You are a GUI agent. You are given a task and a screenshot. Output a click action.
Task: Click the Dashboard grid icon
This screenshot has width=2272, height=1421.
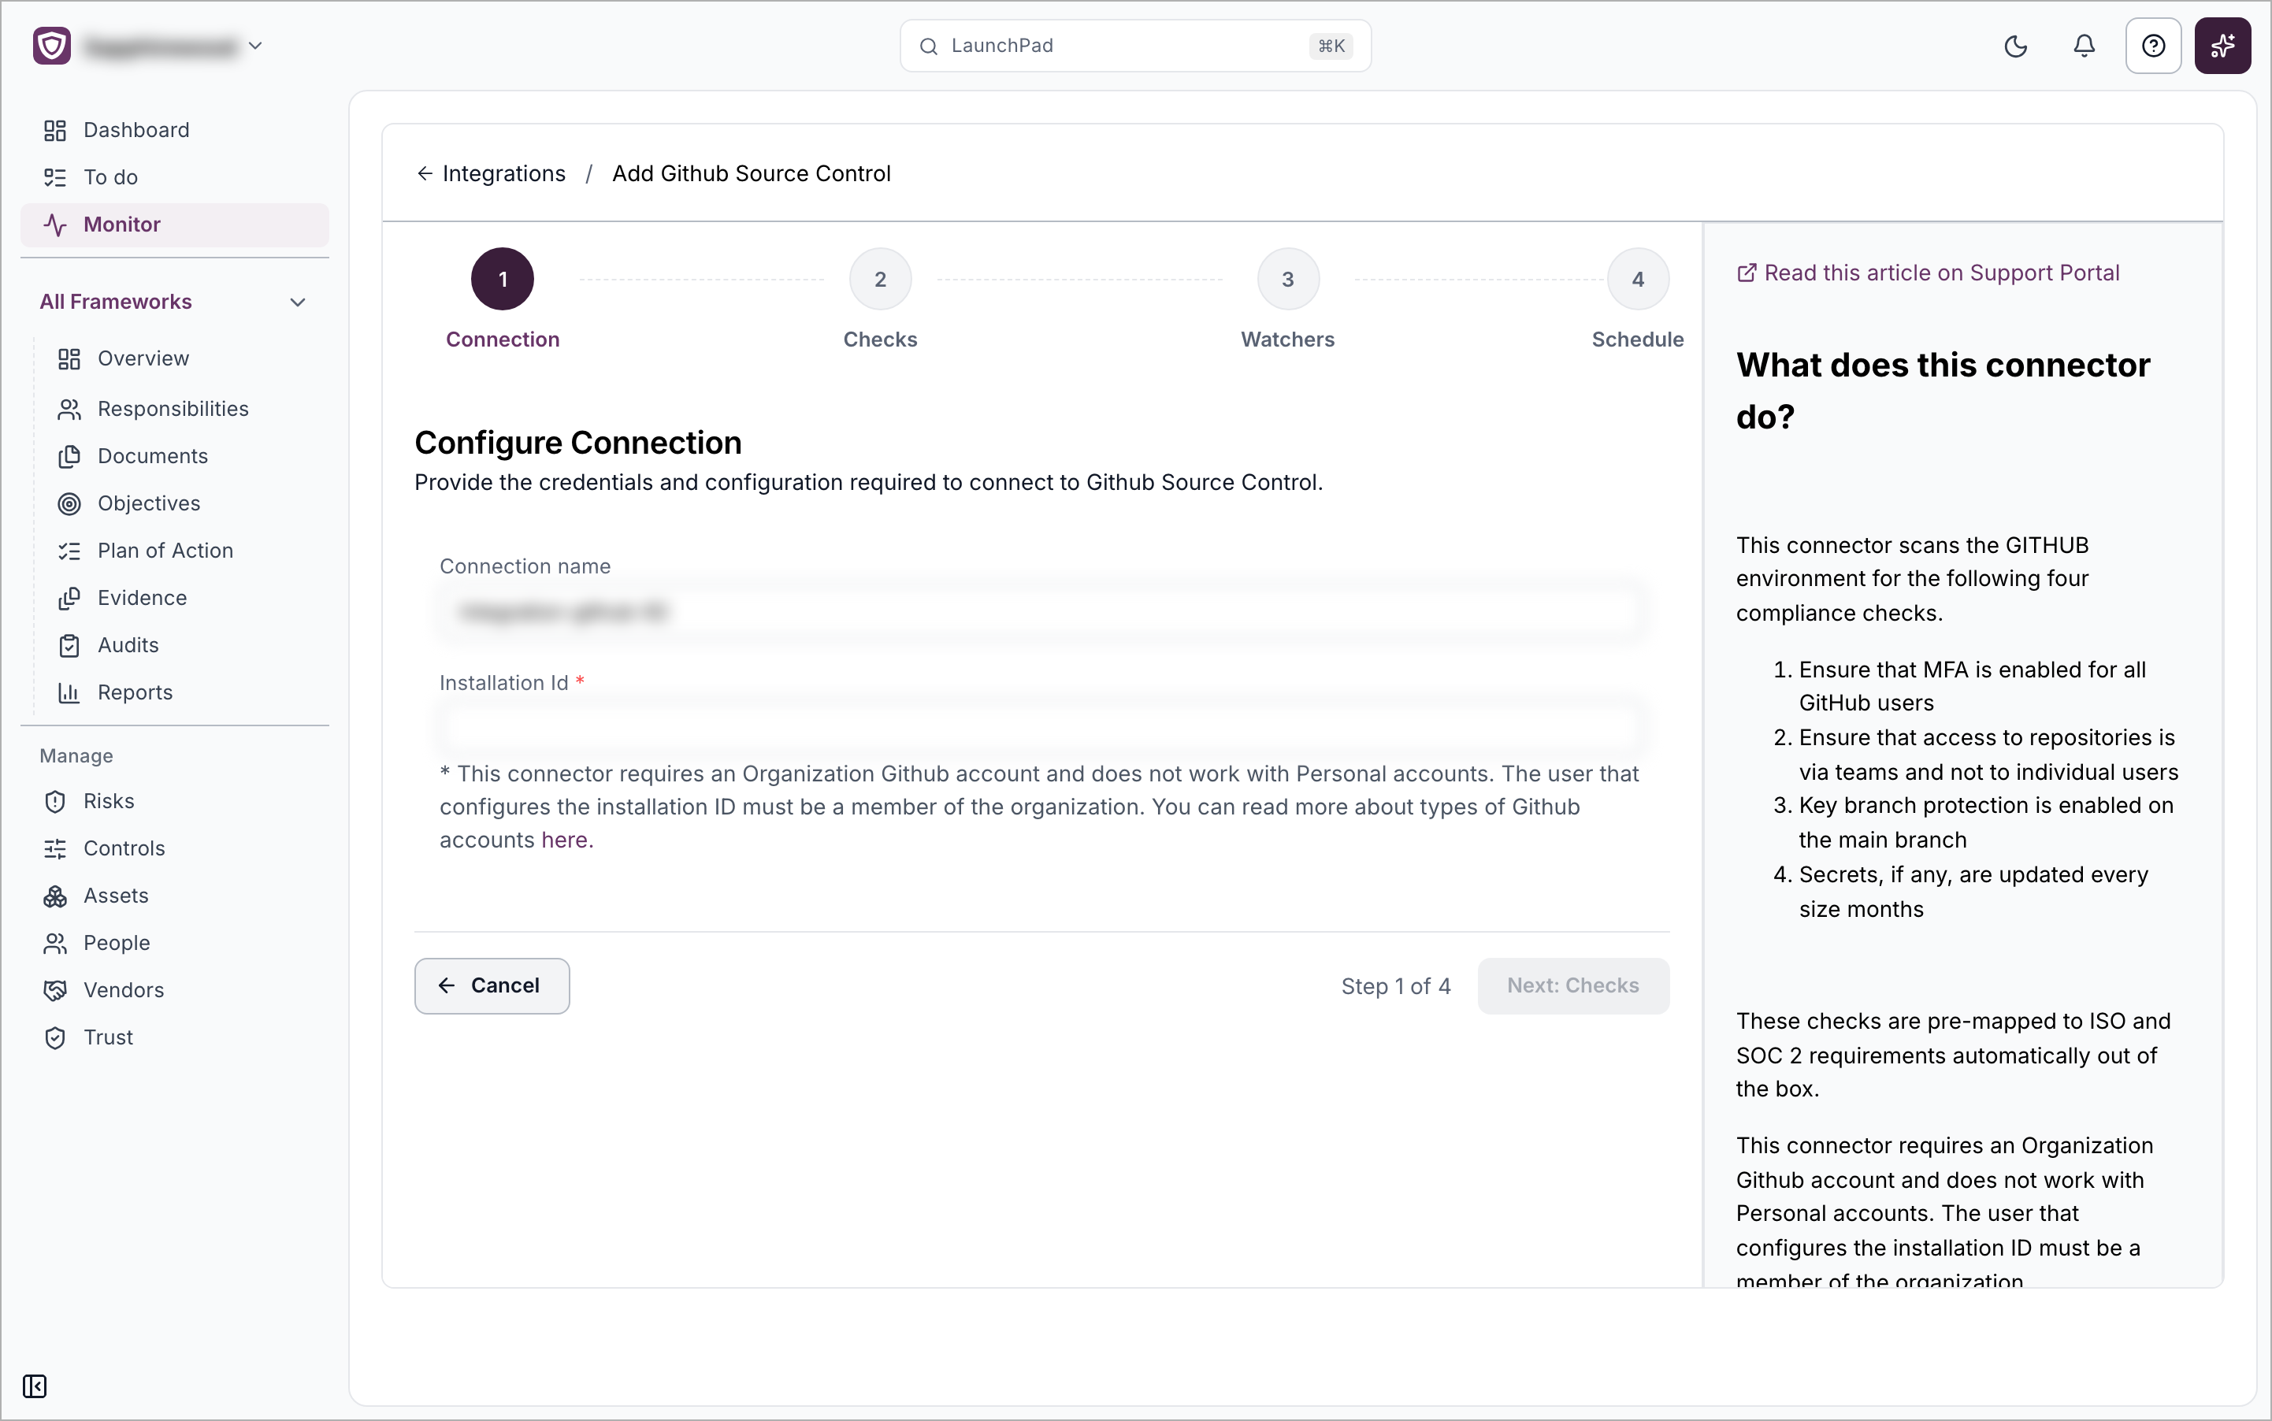55,131
